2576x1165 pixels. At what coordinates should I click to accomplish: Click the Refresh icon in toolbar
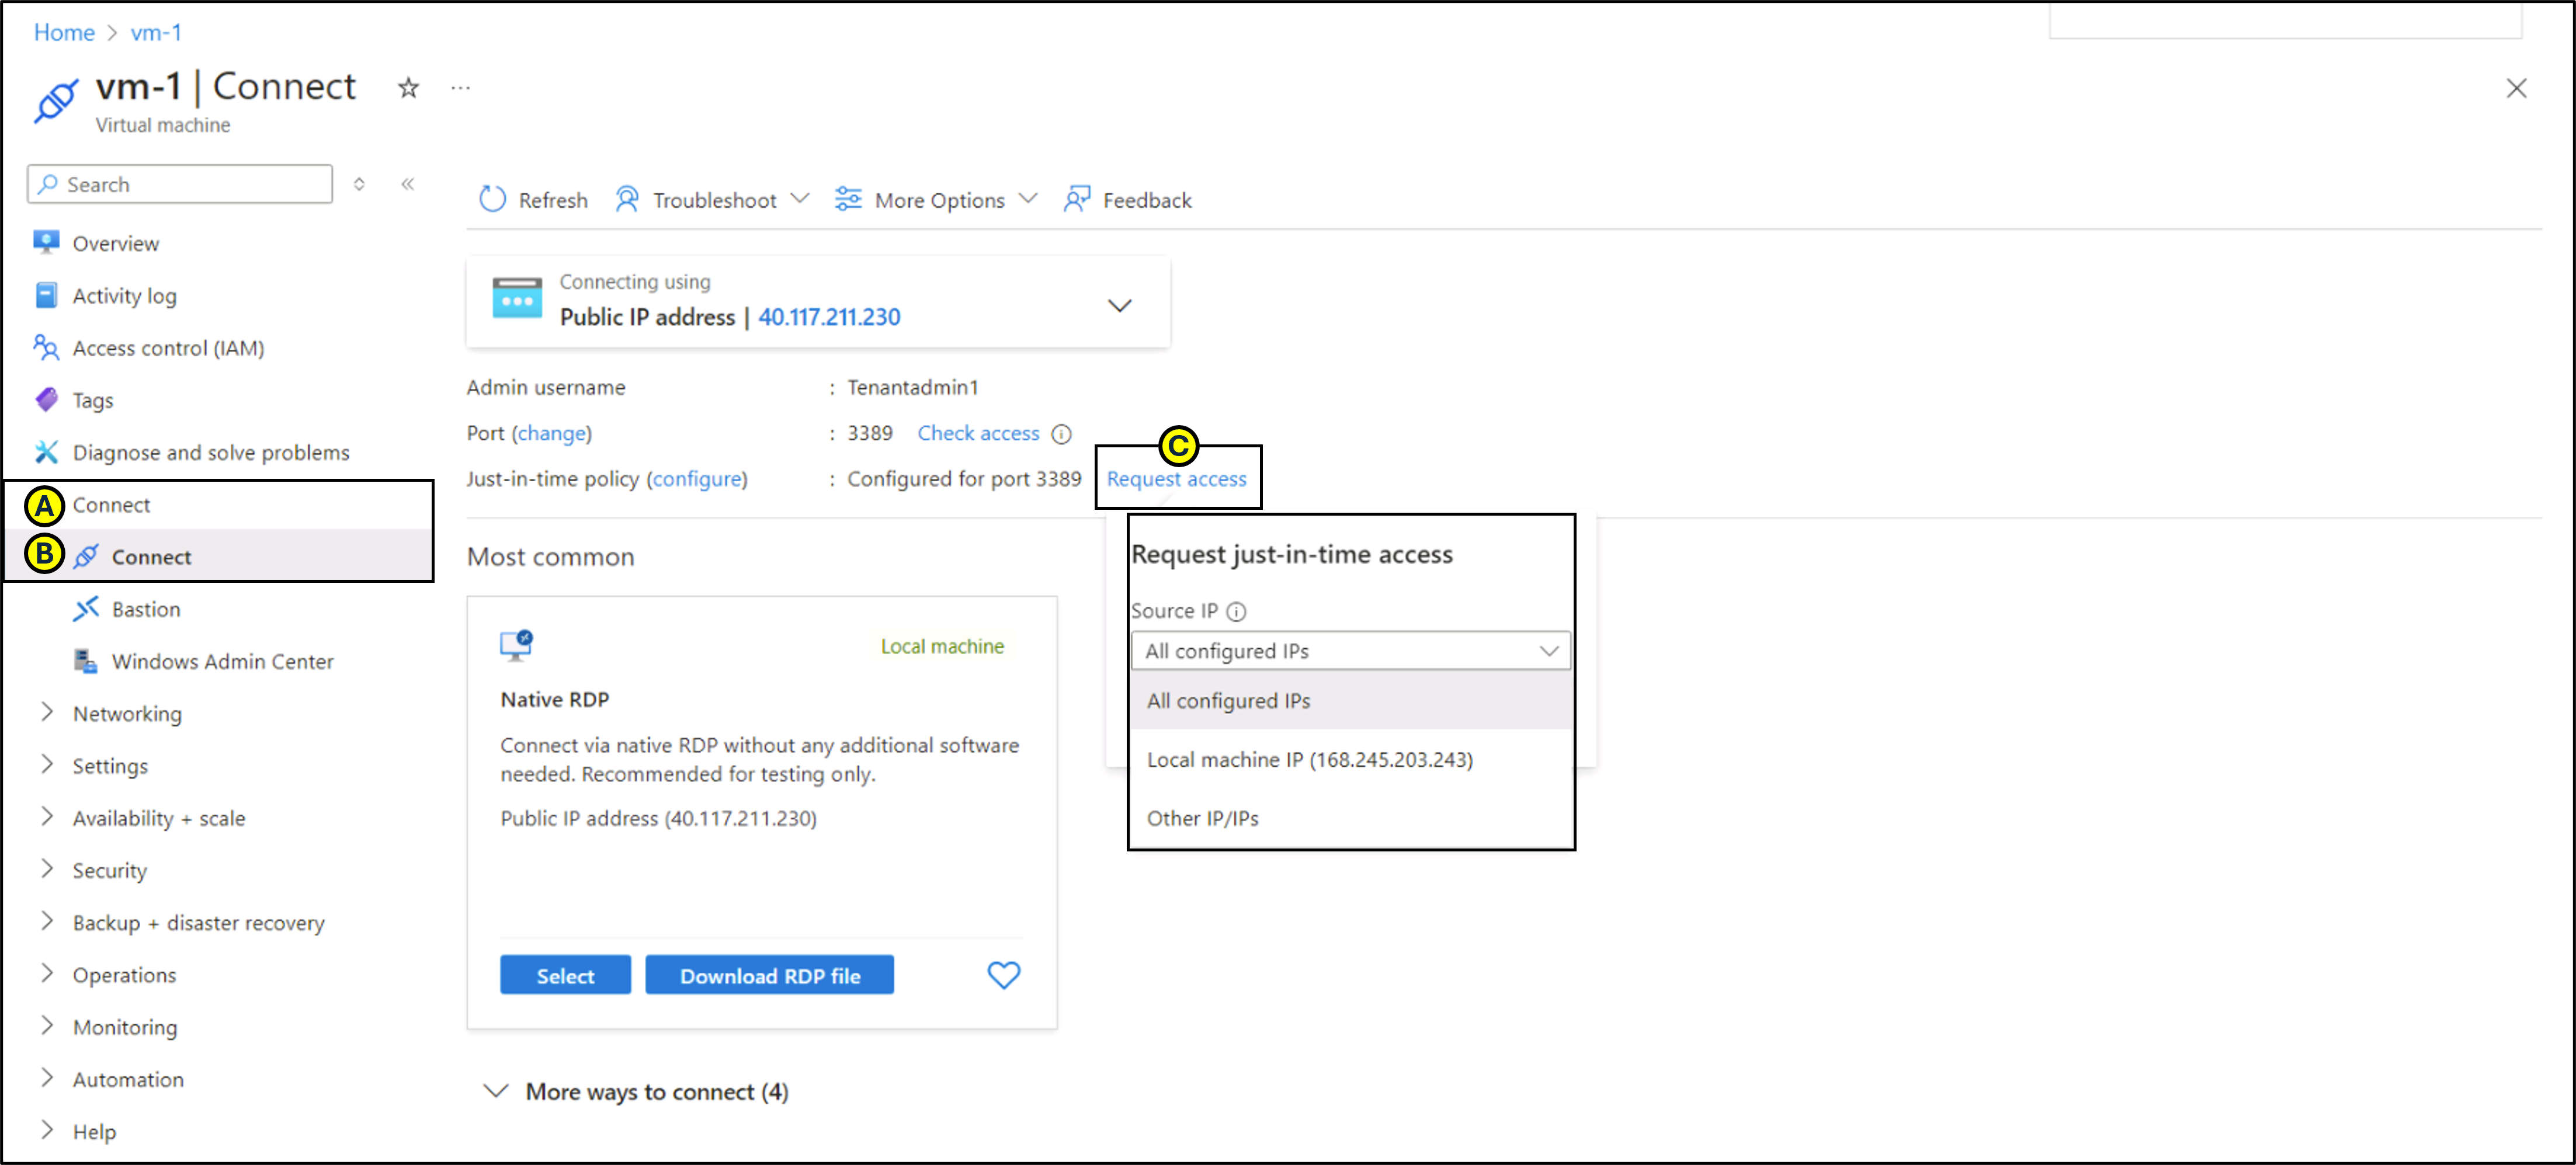[x=492, y=199]
